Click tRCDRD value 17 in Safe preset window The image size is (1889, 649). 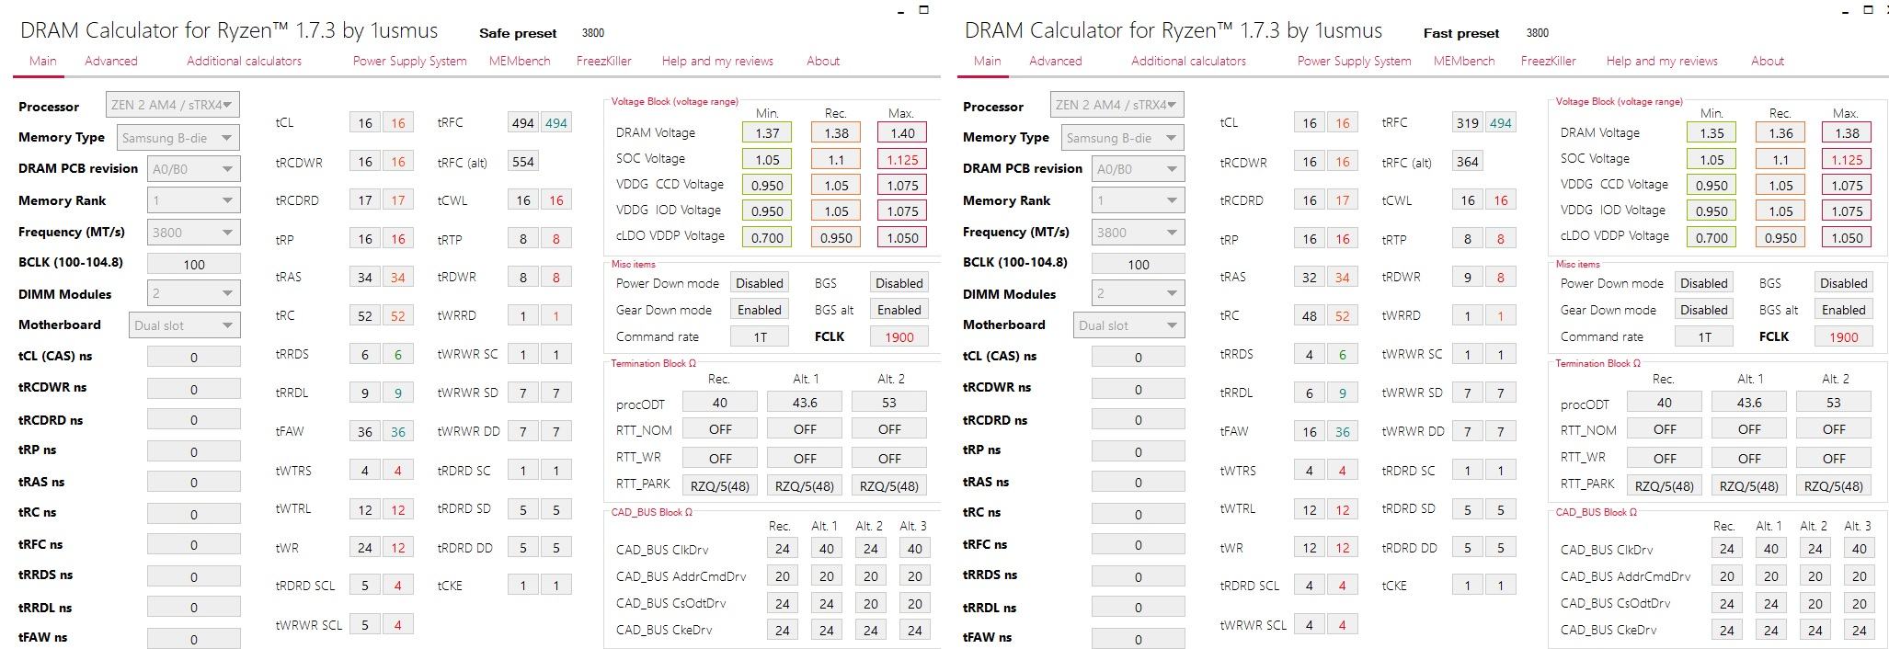click(365, 200)
